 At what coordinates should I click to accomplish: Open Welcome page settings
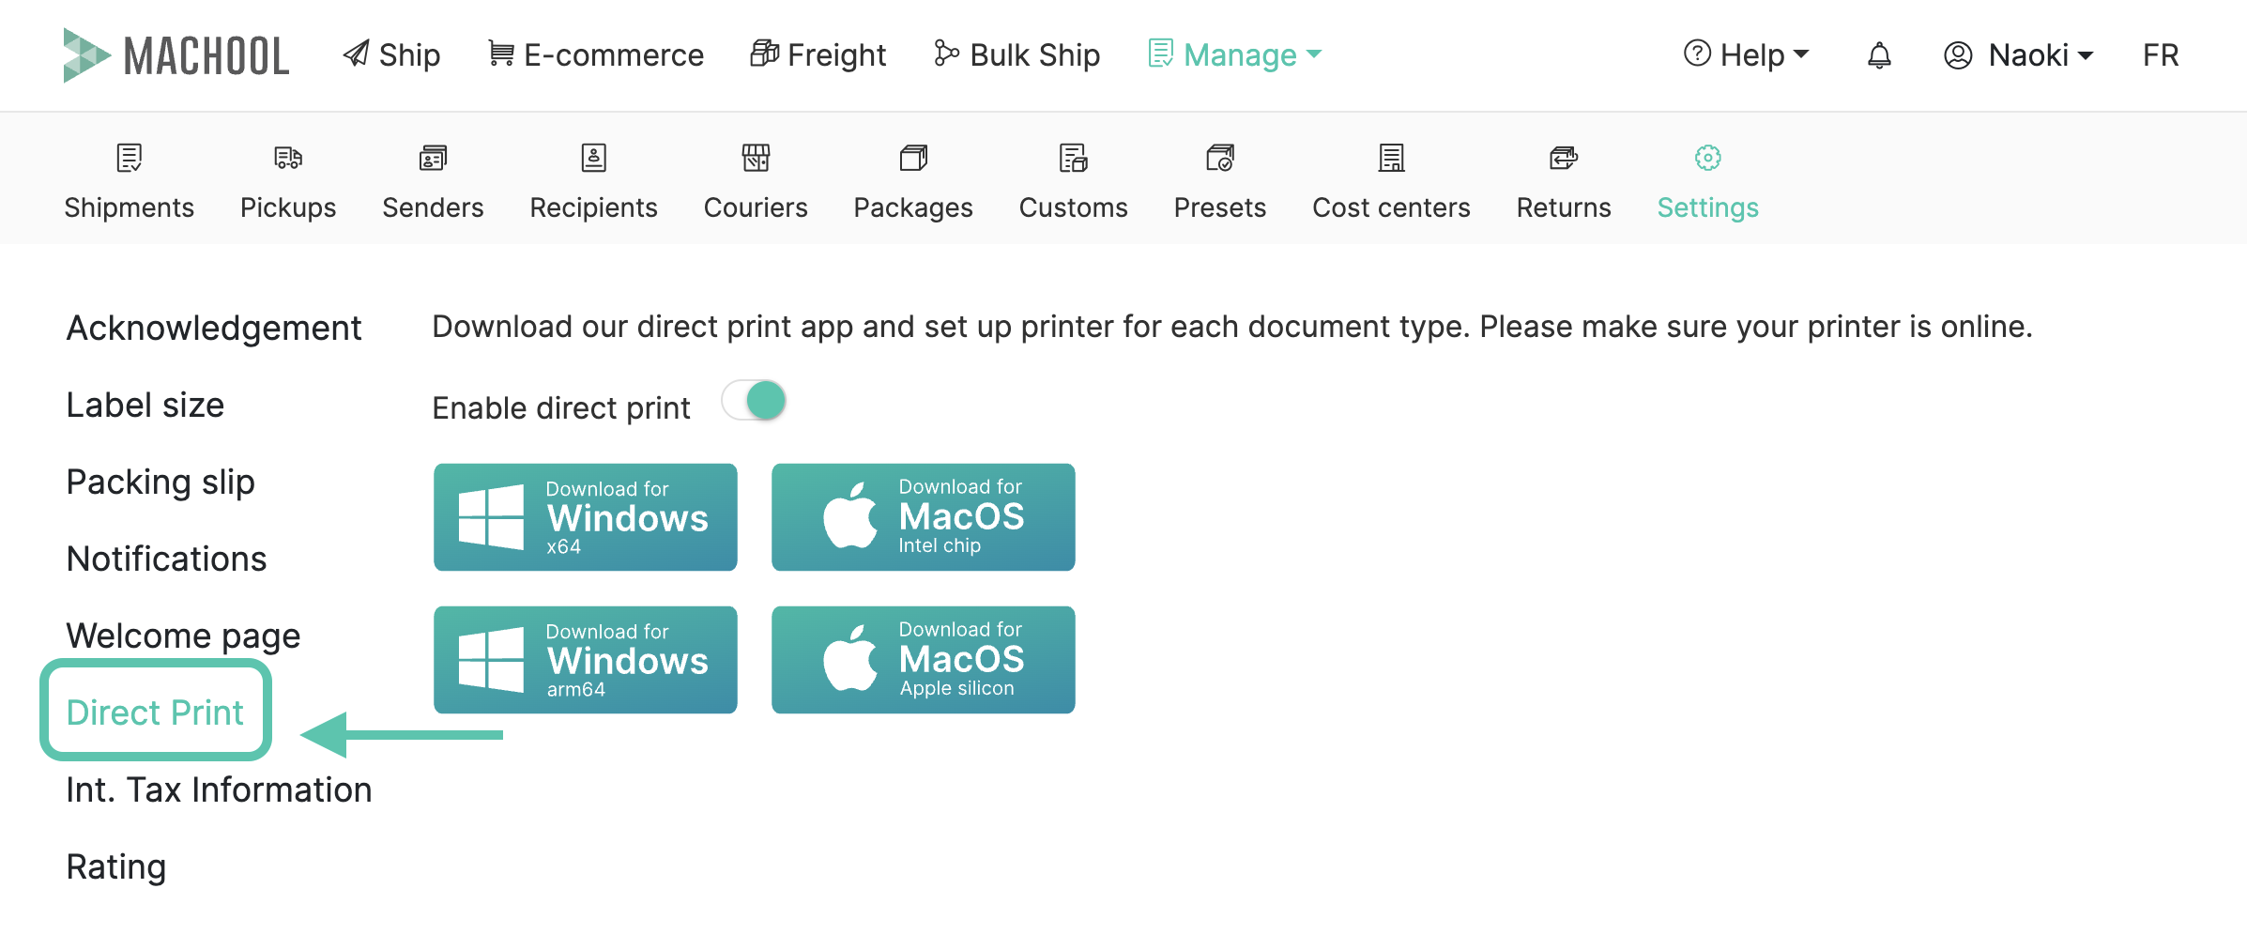coord(184,636)
